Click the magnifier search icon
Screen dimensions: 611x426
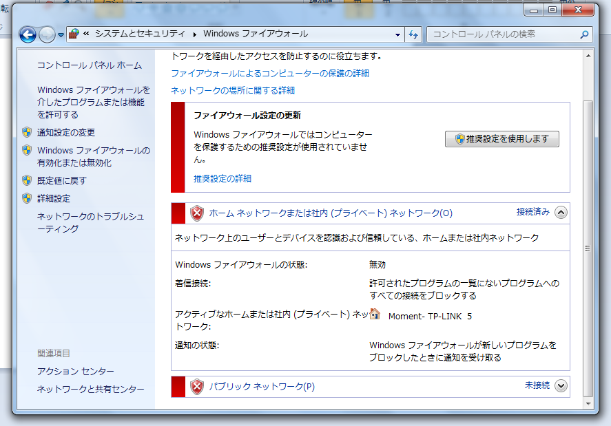pos(584,34)
